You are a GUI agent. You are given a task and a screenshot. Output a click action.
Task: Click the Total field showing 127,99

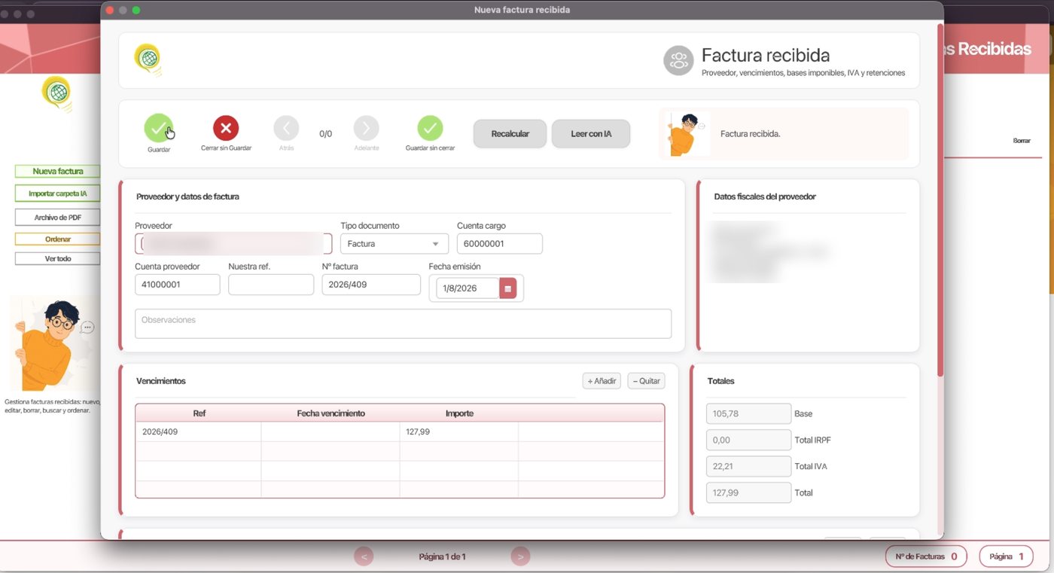tap(749, 492)
